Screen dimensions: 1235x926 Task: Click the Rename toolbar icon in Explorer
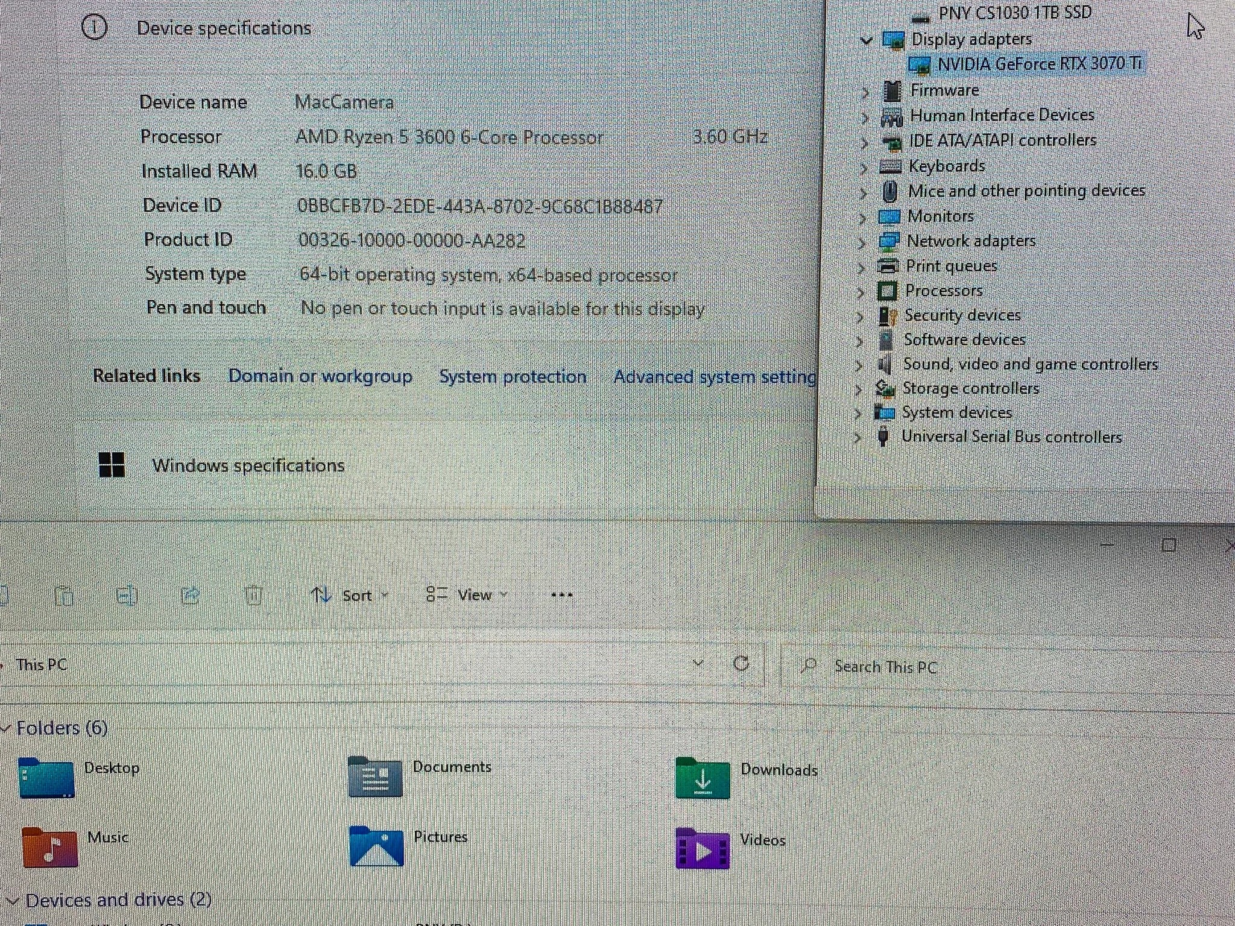tap(127, 596)
